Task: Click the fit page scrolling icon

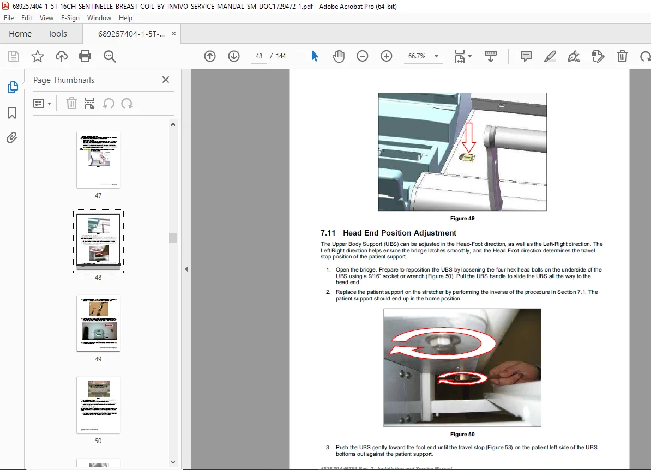Action: pyautogui.click(x=460, y=56)
